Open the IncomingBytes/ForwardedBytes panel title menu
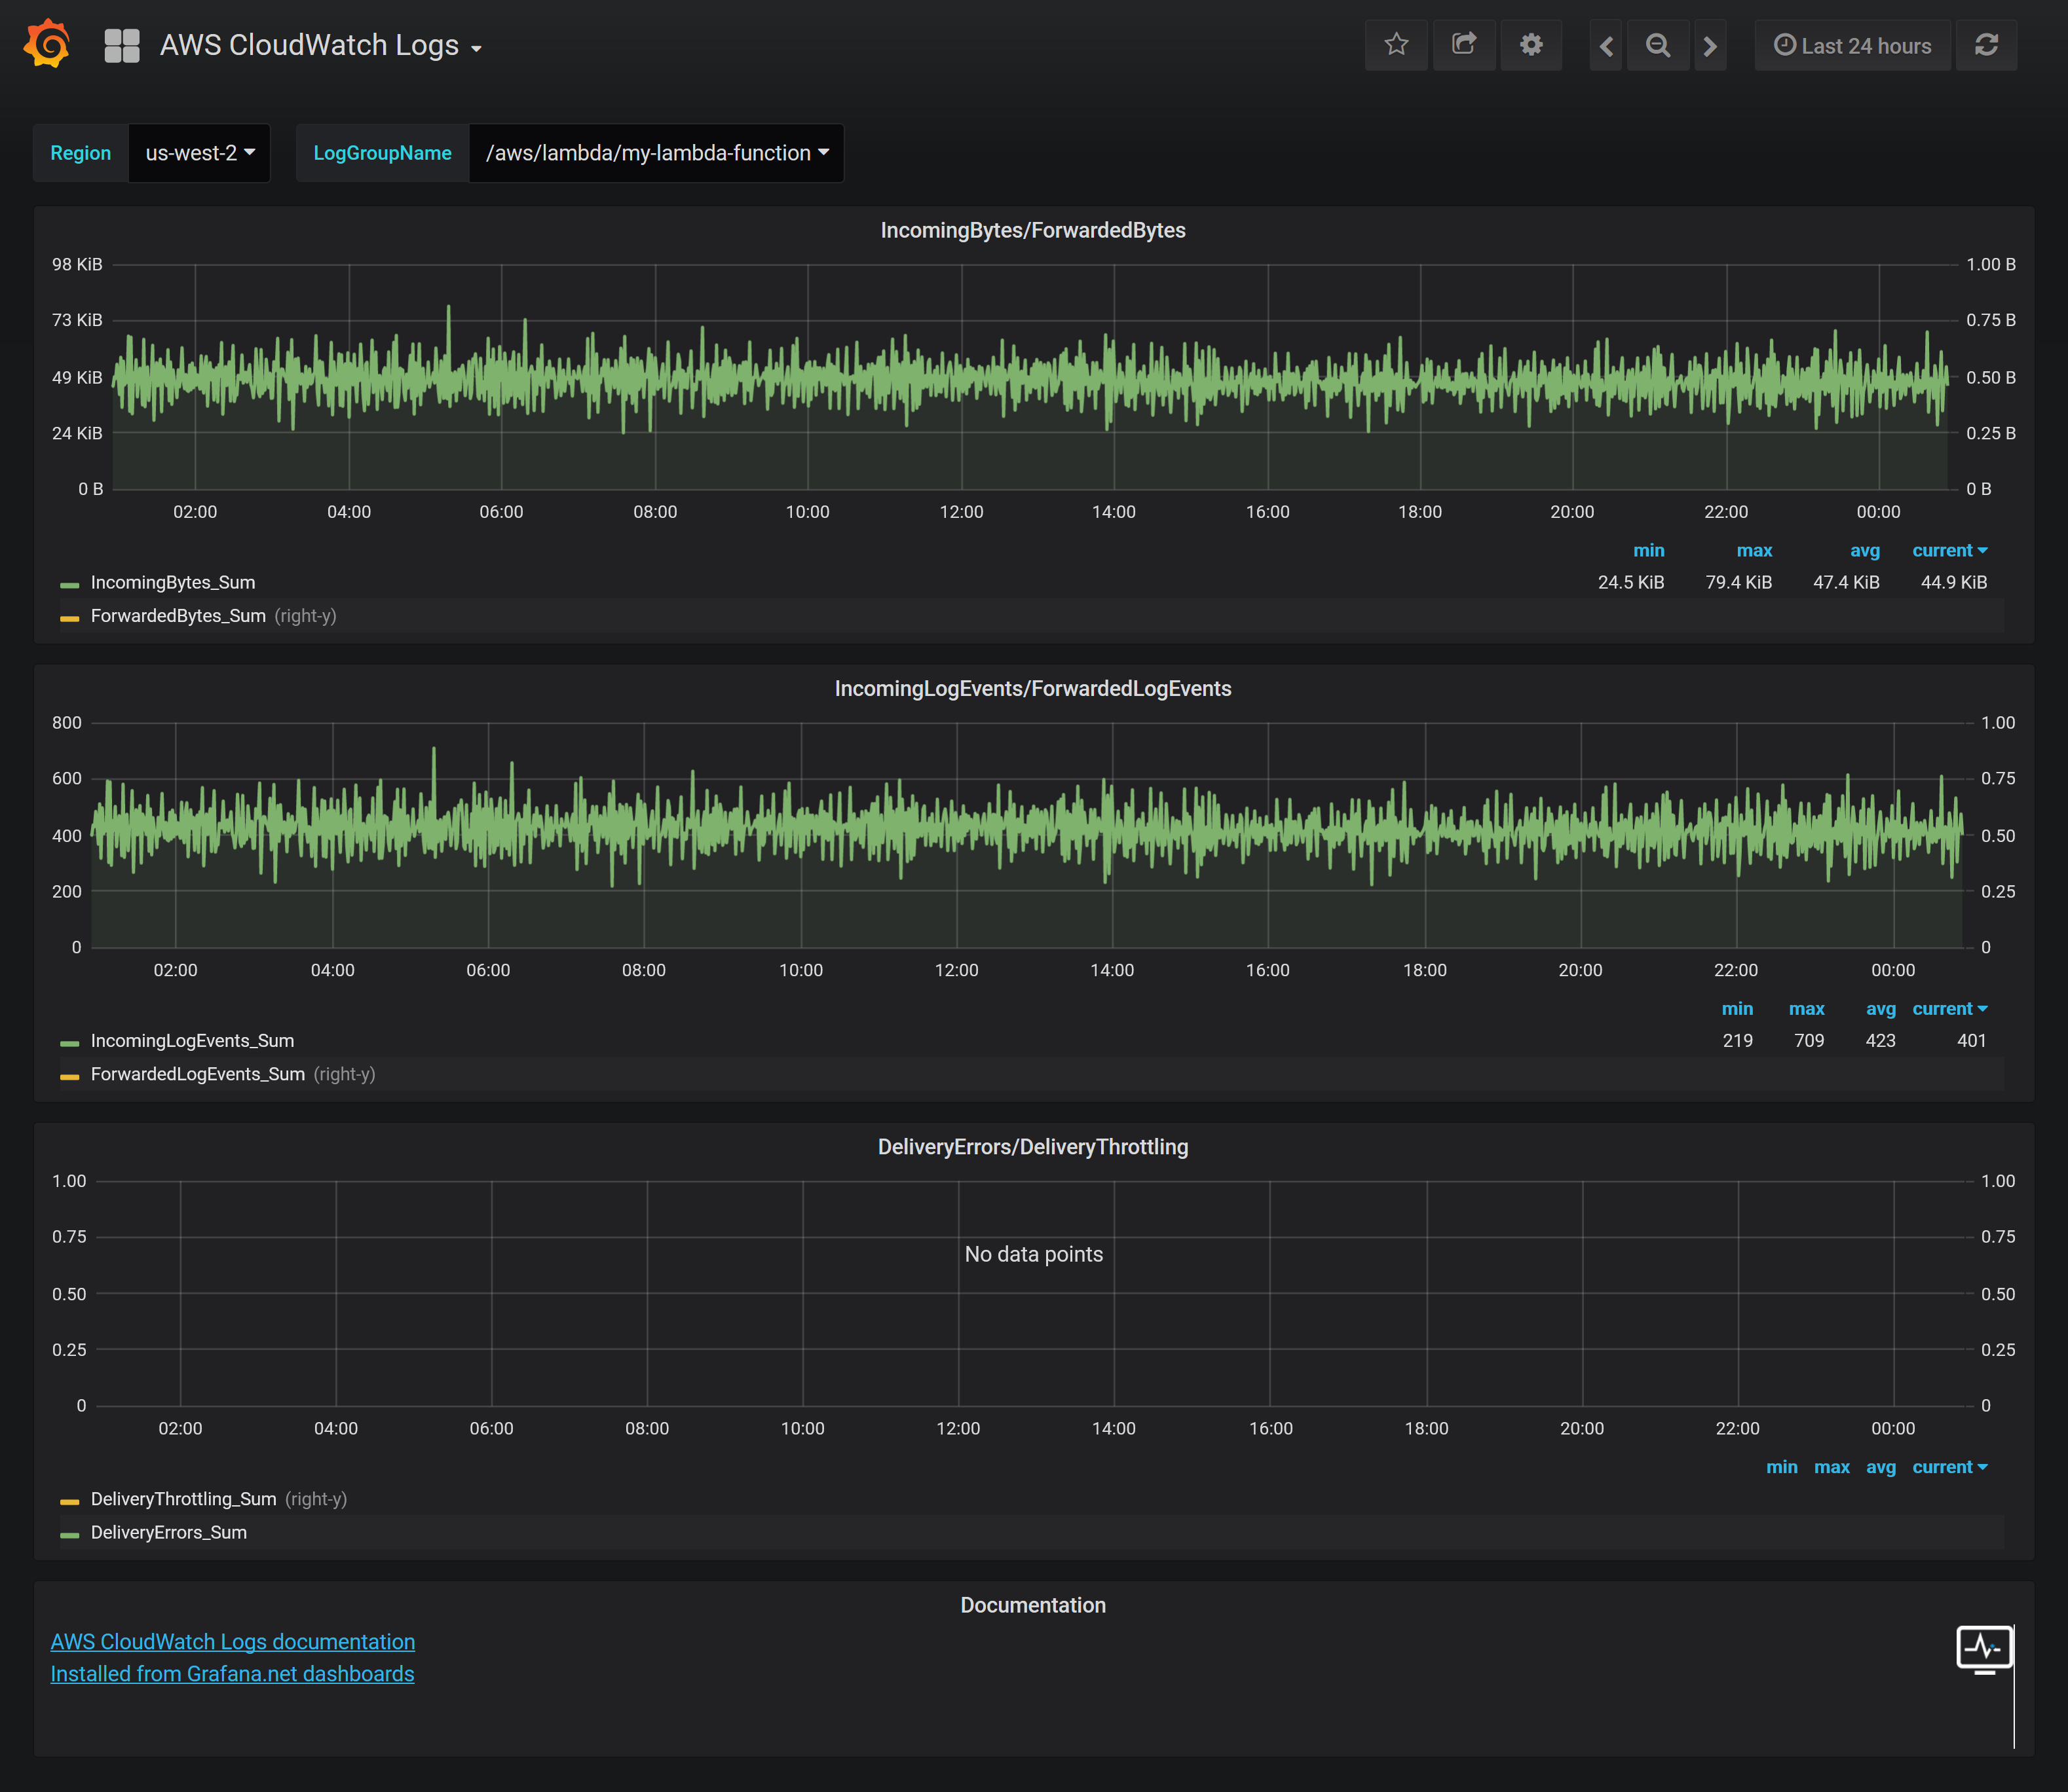The width and height of the screenshot is (2068, 1792). (1032, 230)
